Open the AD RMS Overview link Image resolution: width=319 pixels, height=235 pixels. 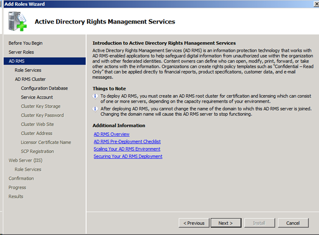[x=112, y=134]
